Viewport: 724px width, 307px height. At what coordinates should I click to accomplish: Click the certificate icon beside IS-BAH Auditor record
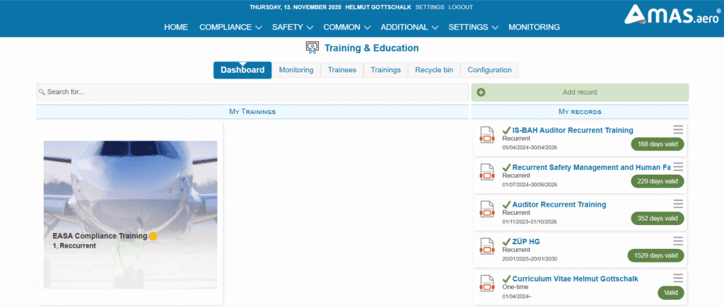pyautogui.click(x=486, y=135)
